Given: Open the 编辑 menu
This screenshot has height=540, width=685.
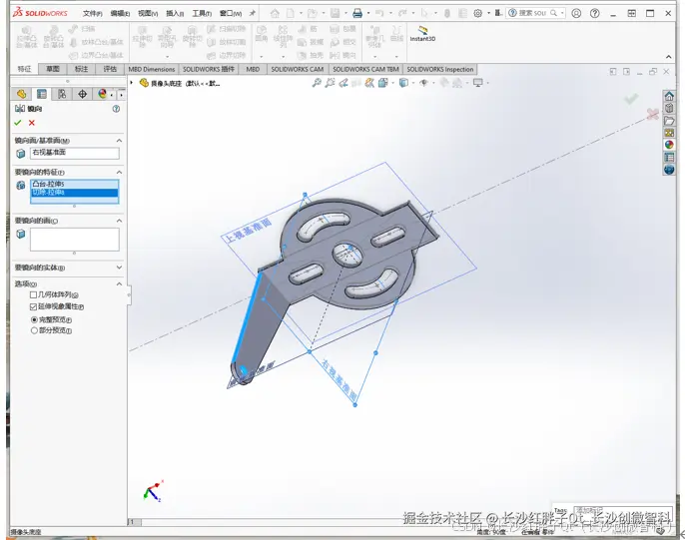Looking at the screenshot, I should point(120,14).
